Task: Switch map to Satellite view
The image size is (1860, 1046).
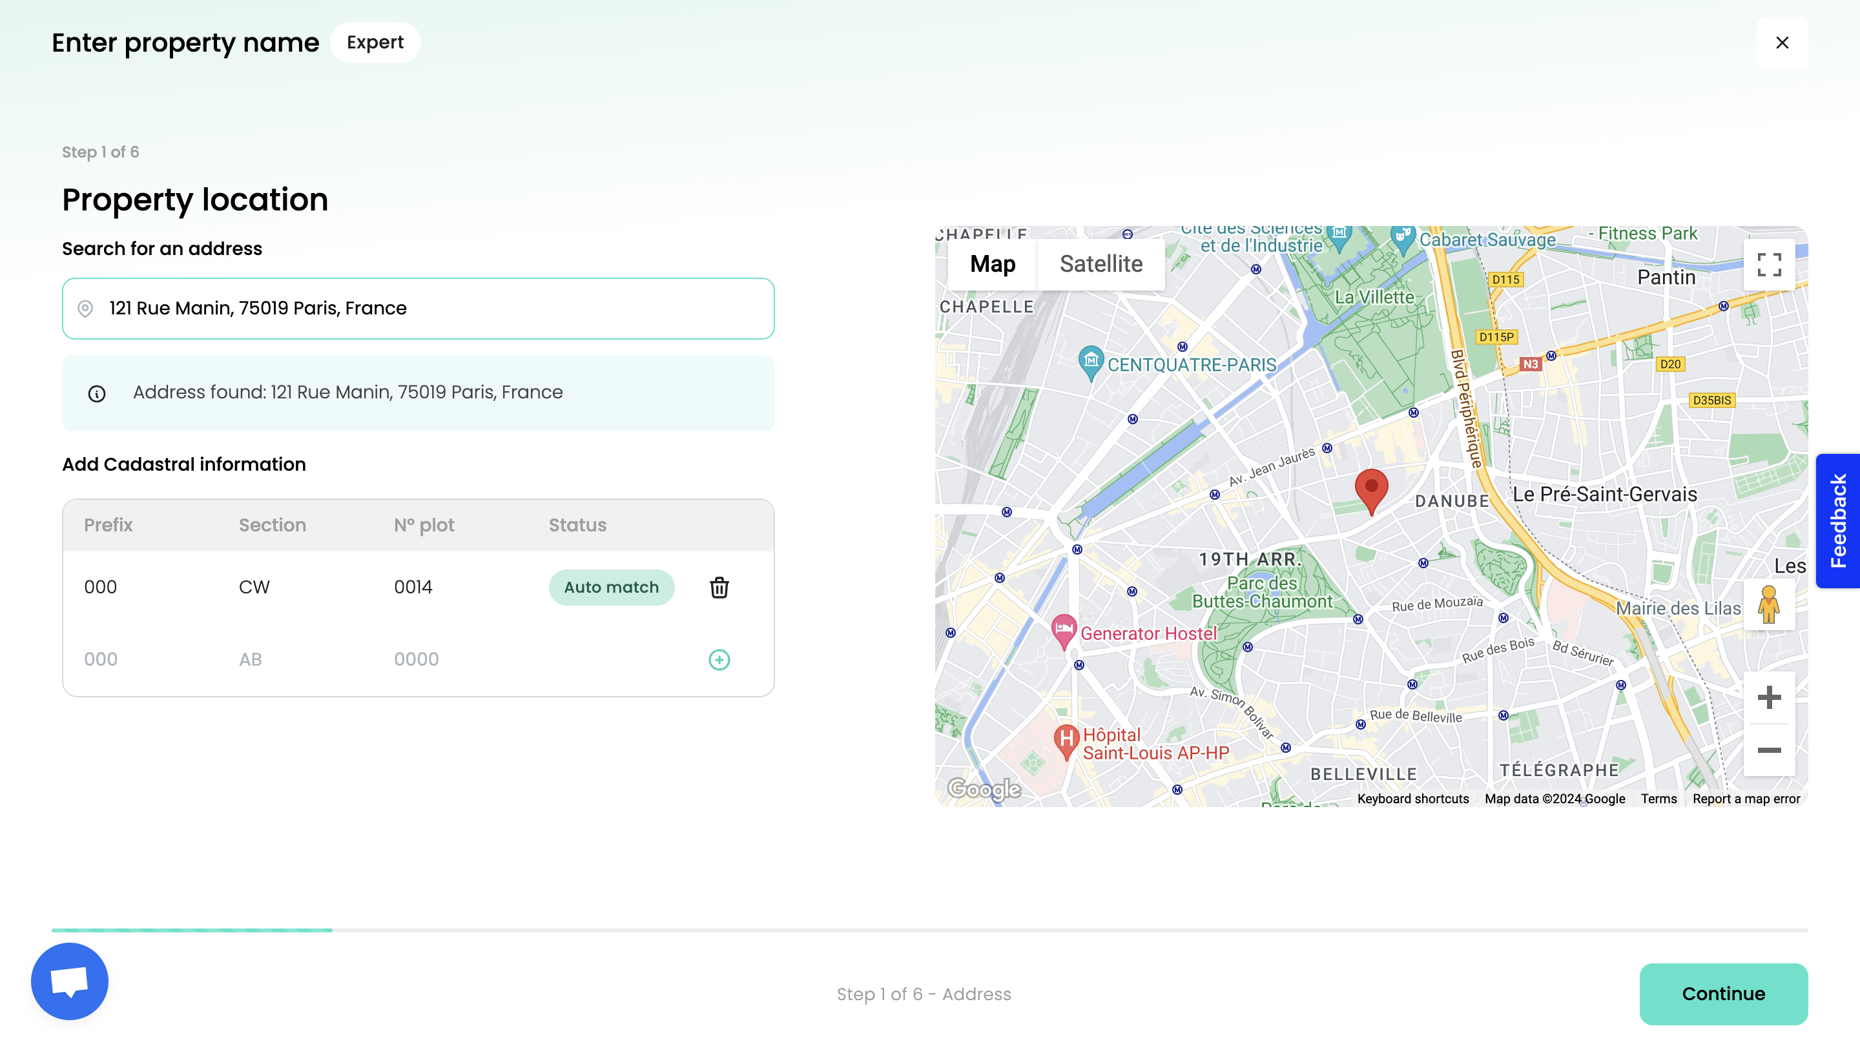Action: pyautogui.click(x=1100, y=264)
